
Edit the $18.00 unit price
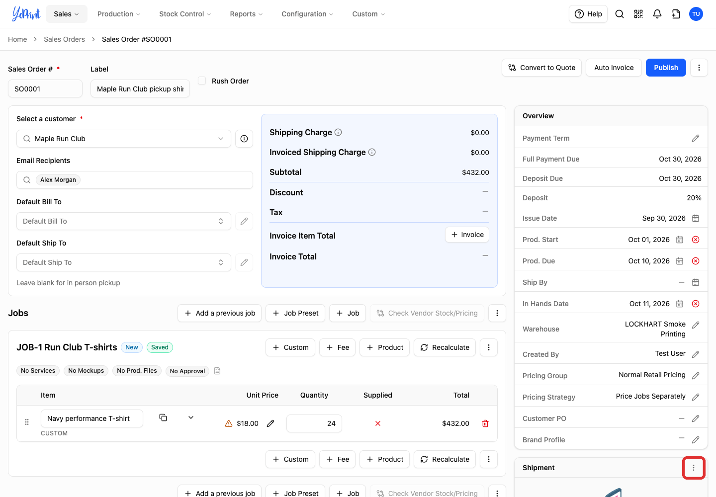pyautogui.click(x=270, y=423)
